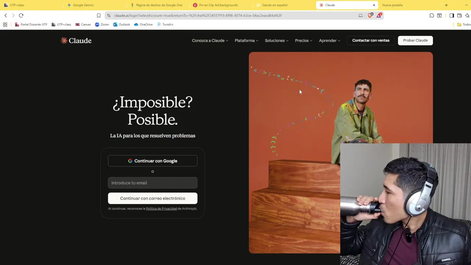Expand the Conozca a Claude menu
Image resolution: width=471 pixels, height=265 pixels.
pyautogui.click(x=210, y=40)
